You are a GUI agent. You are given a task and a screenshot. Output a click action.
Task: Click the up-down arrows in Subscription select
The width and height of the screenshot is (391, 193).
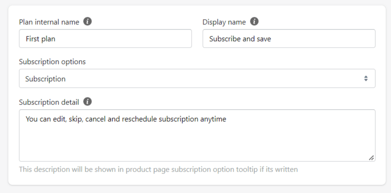tap(366, 79)
